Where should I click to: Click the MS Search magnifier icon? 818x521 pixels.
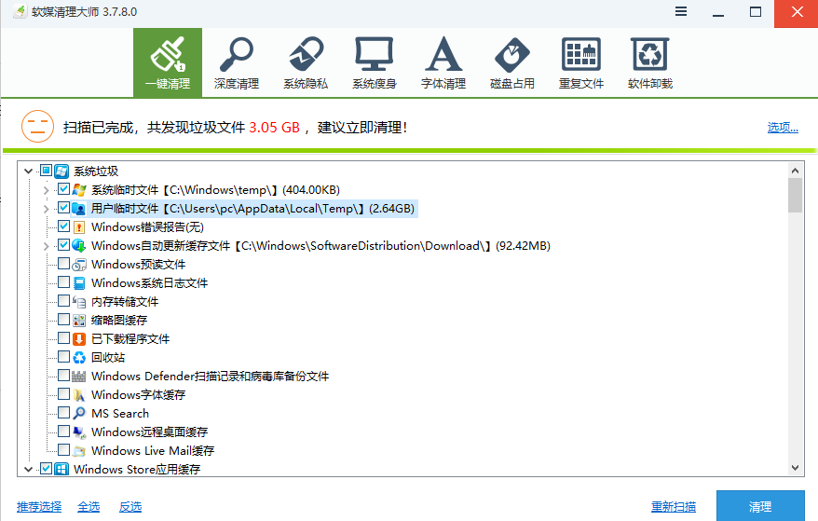(x=79, y=413)
